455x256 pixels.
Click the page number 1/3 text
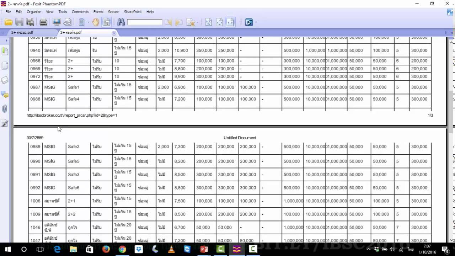[430, 115]
